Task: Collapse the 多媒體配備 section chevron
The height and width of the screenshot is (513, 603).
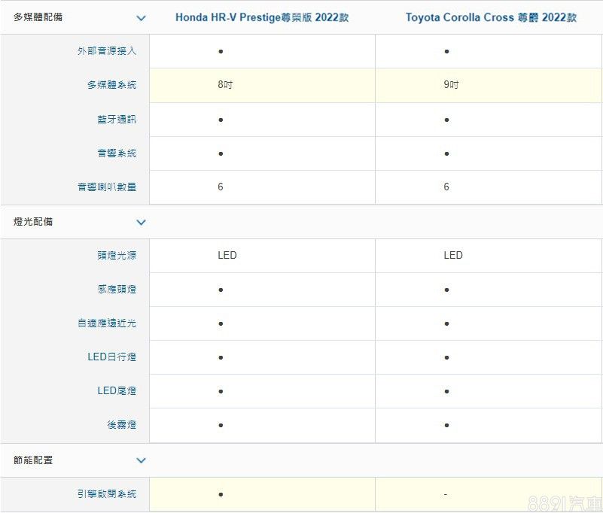Action: [141, 17]
